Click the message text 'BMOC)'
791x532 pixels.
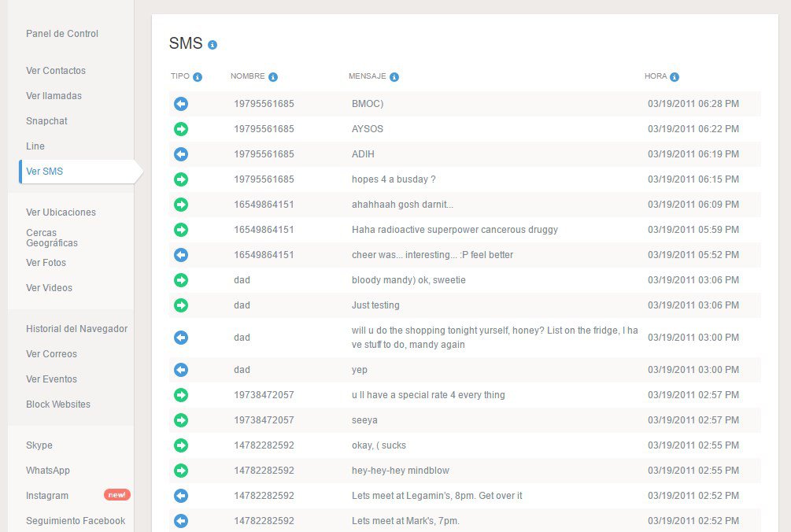368,104
